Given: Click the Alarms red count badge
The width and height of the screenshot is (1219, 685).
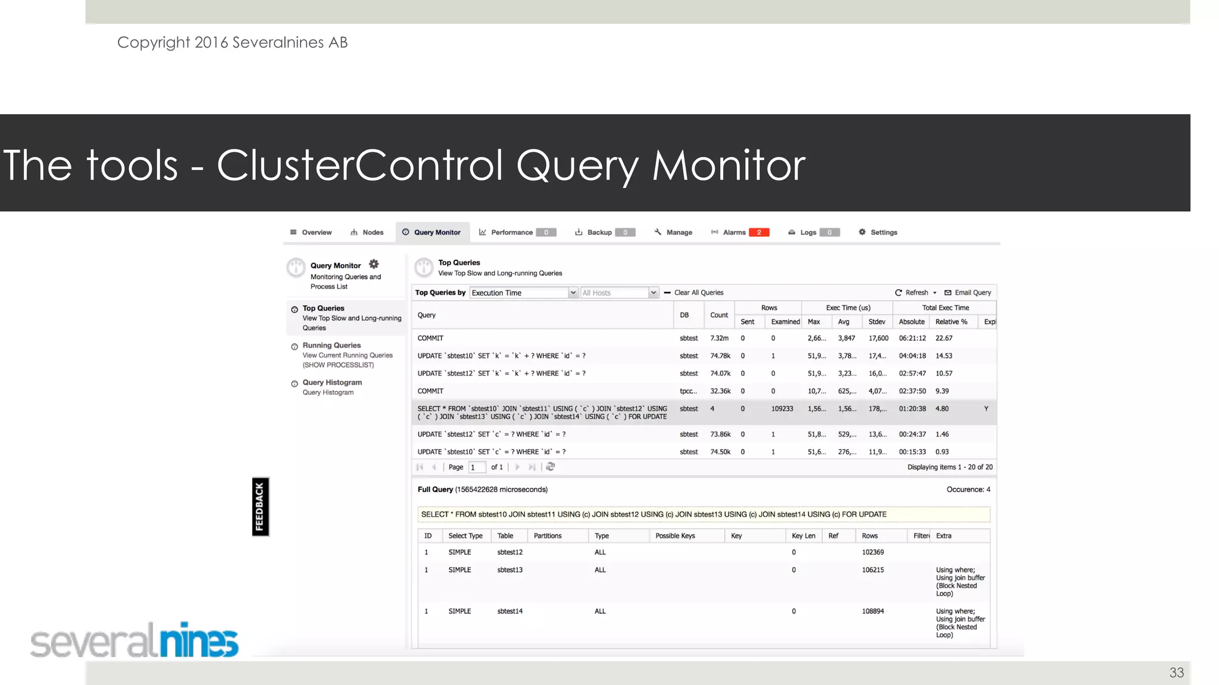Looking at the screenshot, I should point(759,232).
